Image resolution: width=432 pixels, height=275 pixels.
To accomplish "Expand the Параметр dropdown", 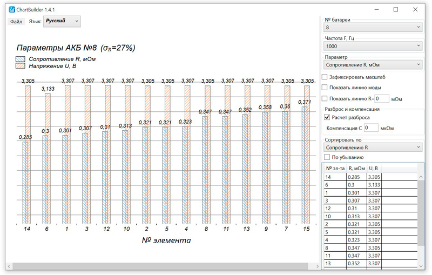I will point(373,65).
